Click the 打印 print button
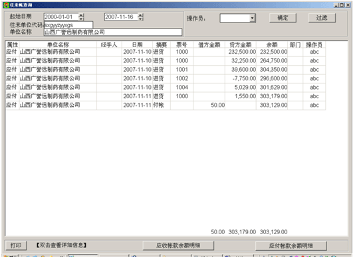The height and width of the screenshot is (258, 355). (16, 245)
